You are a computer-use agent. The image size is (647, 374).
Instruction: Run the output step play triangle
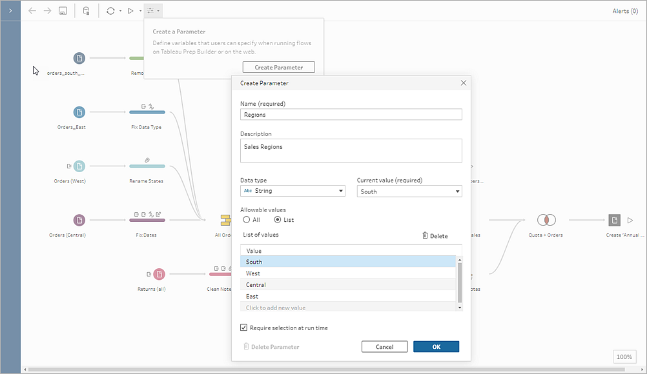[x=630, y=220]
